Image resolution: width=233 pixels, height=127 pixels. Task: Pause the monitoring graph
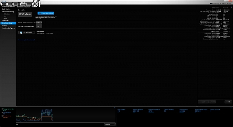17,124
